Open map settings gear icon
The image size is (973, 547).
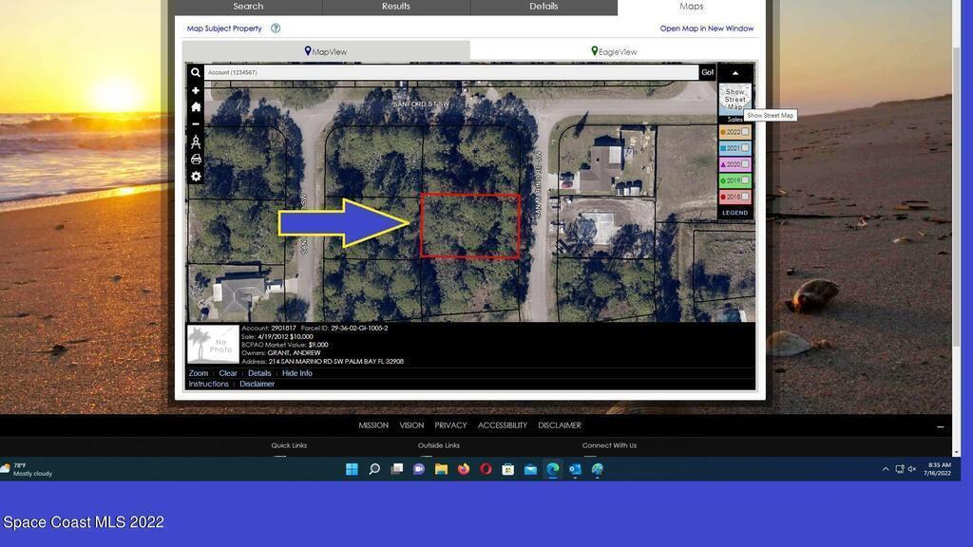point(196,177)
